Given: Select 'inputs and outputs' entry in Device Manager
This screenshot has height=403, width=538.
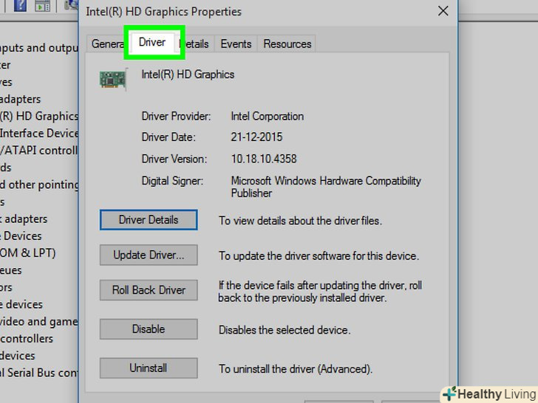Looking at the screenshot, I should [39, 48].
